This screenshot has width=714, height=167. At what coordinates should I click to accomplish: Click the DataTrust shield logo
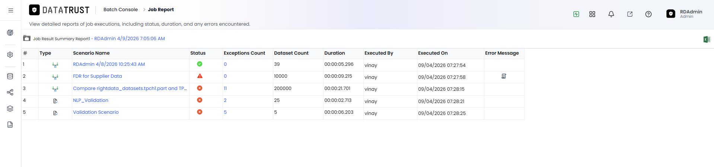(x=34, y=10)
